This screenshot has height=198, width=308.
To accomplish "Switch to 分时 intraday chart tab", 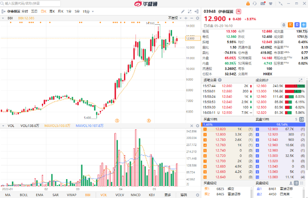I will 25,11.
